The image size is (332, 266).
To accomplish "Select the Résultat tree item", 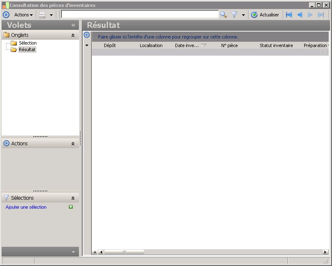I will point(27,50).
